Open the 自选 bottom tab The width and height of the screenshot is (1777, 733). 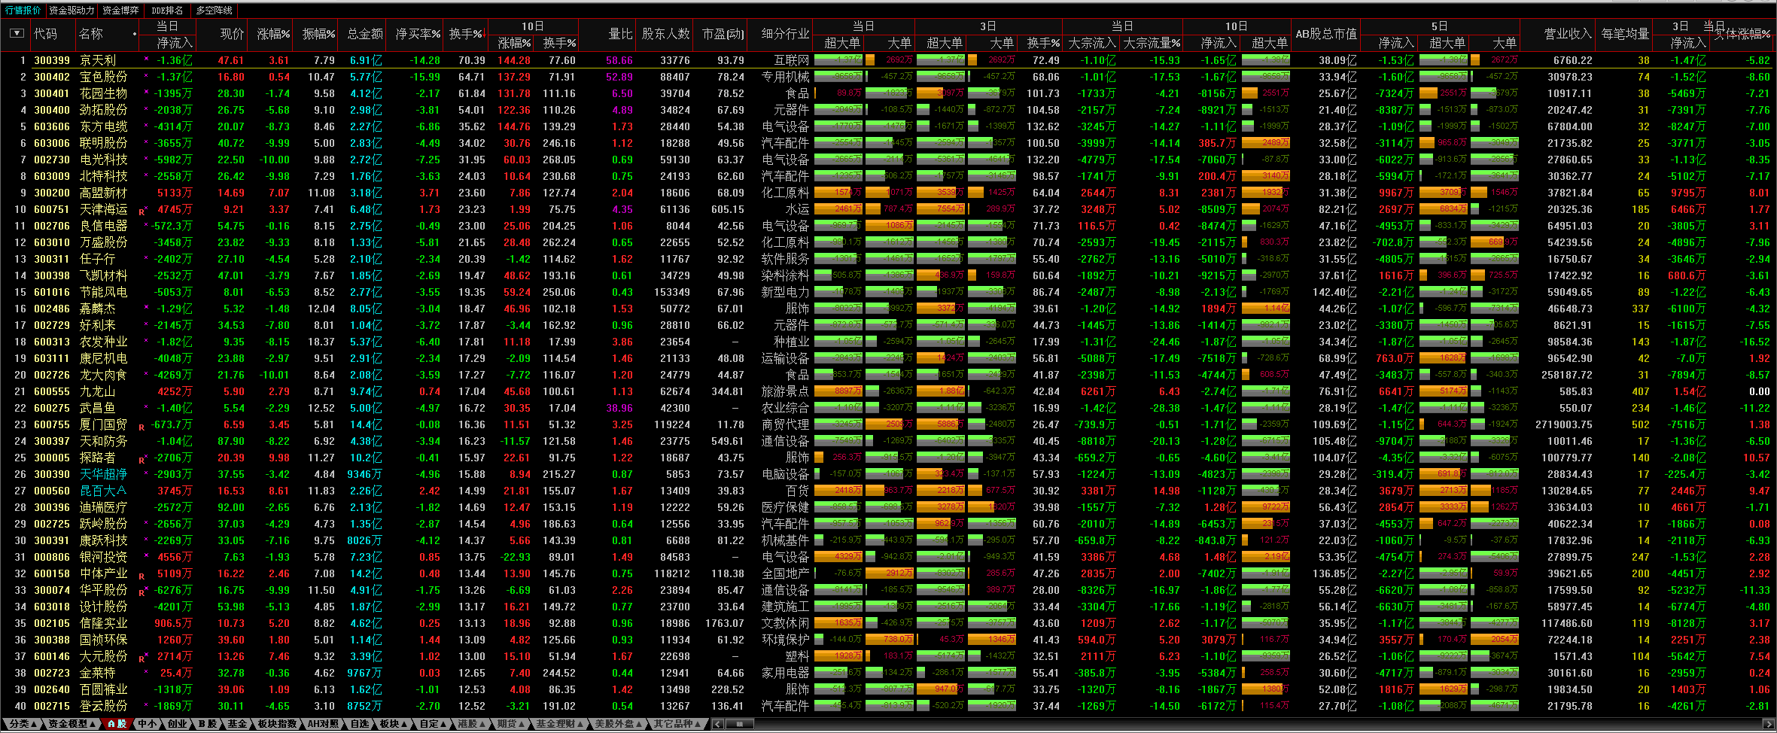(360, 724)
